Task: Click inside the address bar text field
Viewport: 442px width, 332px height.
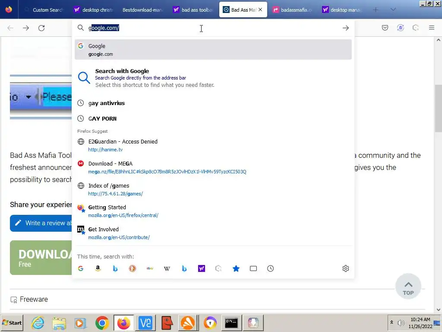Action: point(213,28)
